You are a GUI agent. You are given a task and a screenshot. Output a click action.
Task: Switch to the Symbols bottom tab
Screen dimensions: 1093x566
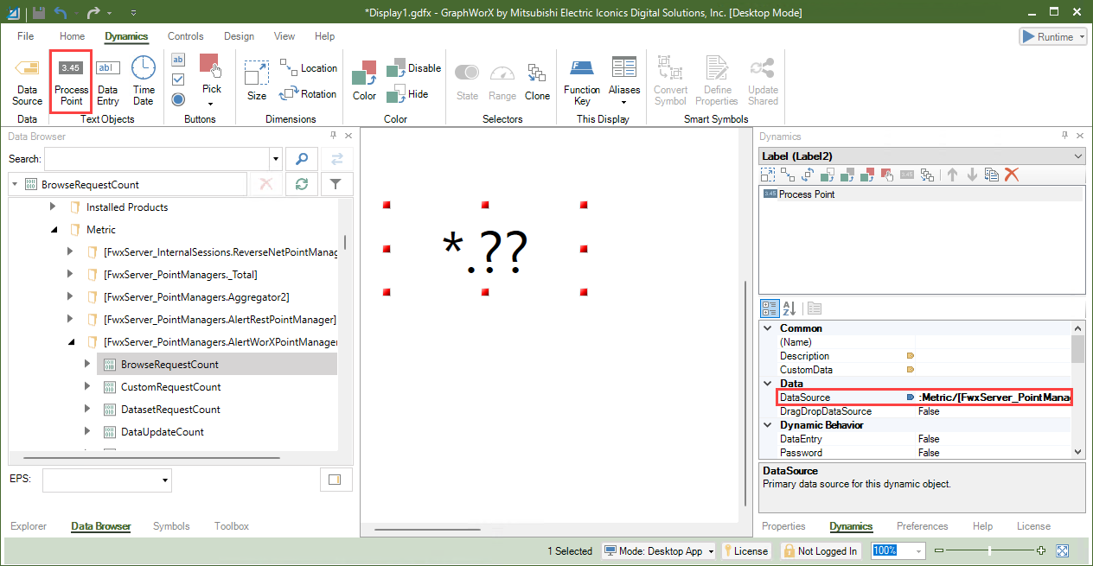(171, 526)
